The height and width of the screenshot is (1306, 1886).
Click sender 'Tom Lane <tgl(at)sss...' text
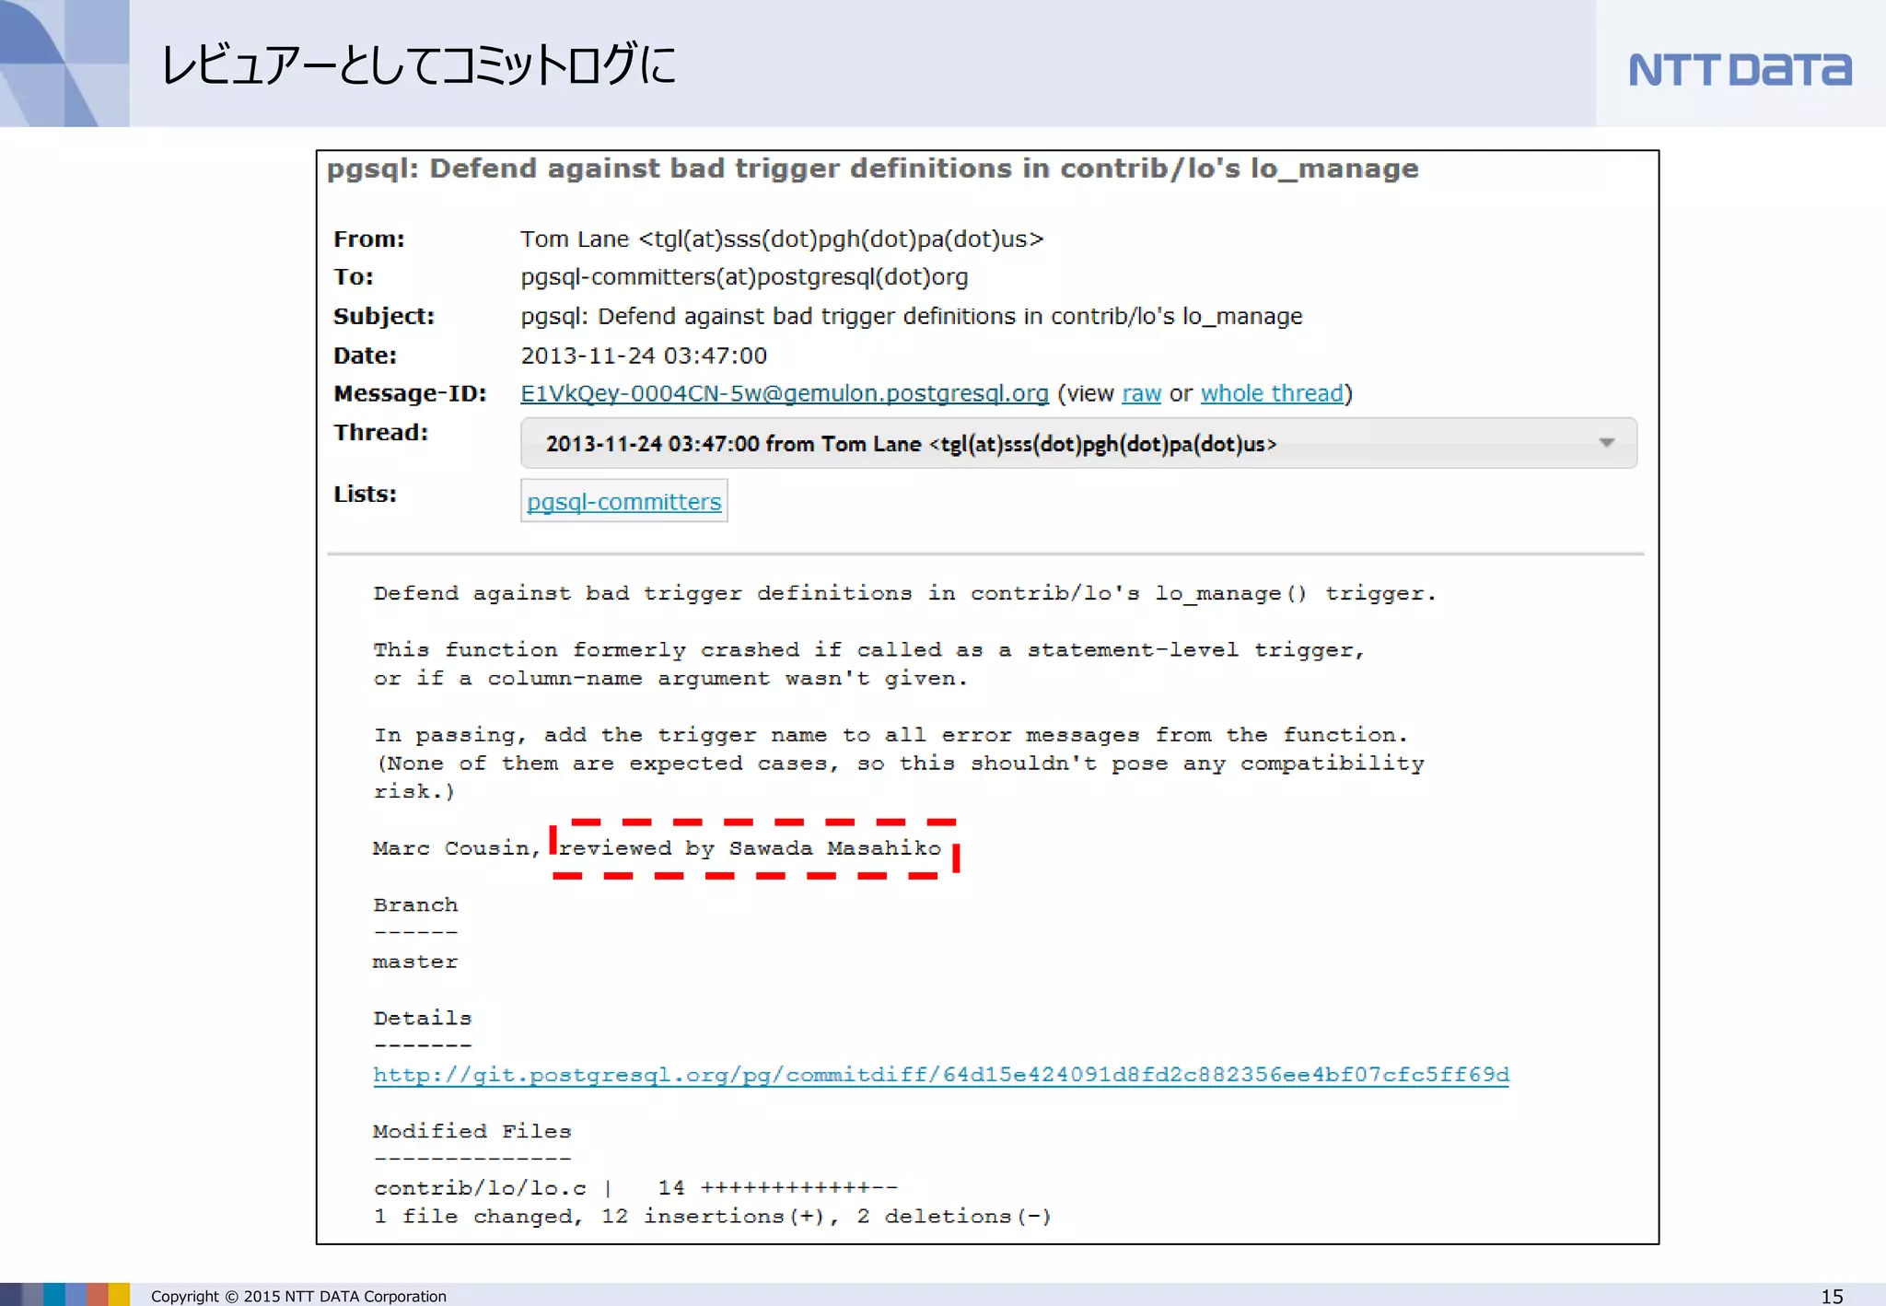pyautogui.click(x=781, y=239)
